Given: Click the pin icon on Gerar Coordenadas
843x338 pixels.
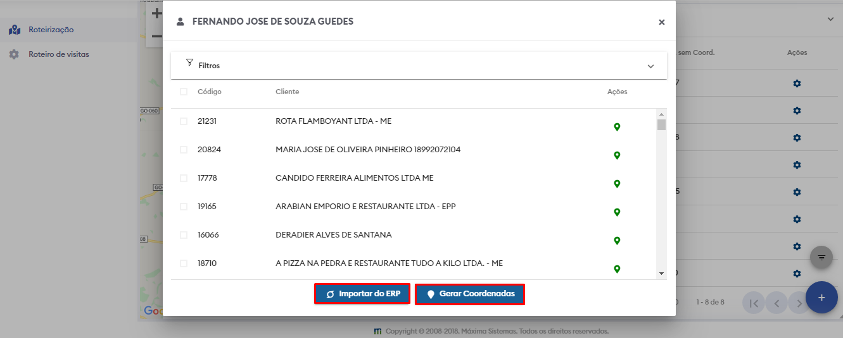Looking at the screenshot, I should point(431,294).
